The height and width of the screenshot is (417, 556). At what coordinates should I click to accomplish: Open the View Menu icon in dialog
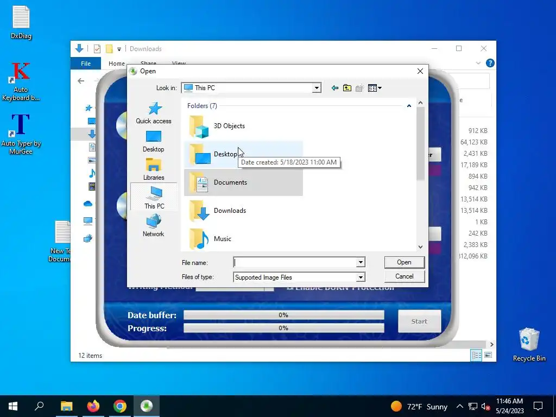tap(375, 88)
